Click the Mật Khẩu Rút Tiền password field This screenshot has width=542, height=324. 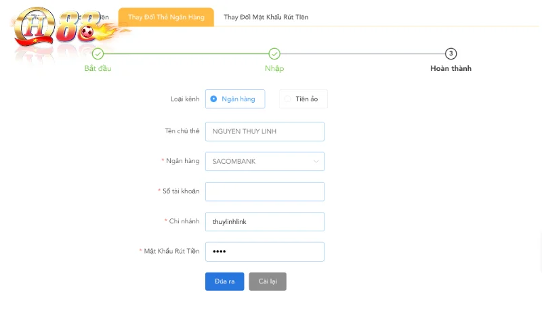point(264,252)
